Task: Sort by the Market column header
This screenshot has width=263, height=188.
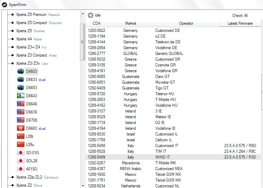Action: coord(131,23)
